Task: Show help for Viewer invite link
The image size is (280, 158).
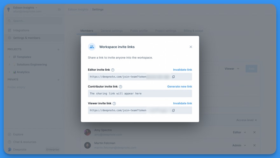Action: (x=114, y=103)
